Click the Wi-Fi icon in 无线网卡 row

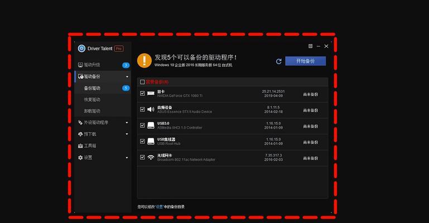point(151,157)
